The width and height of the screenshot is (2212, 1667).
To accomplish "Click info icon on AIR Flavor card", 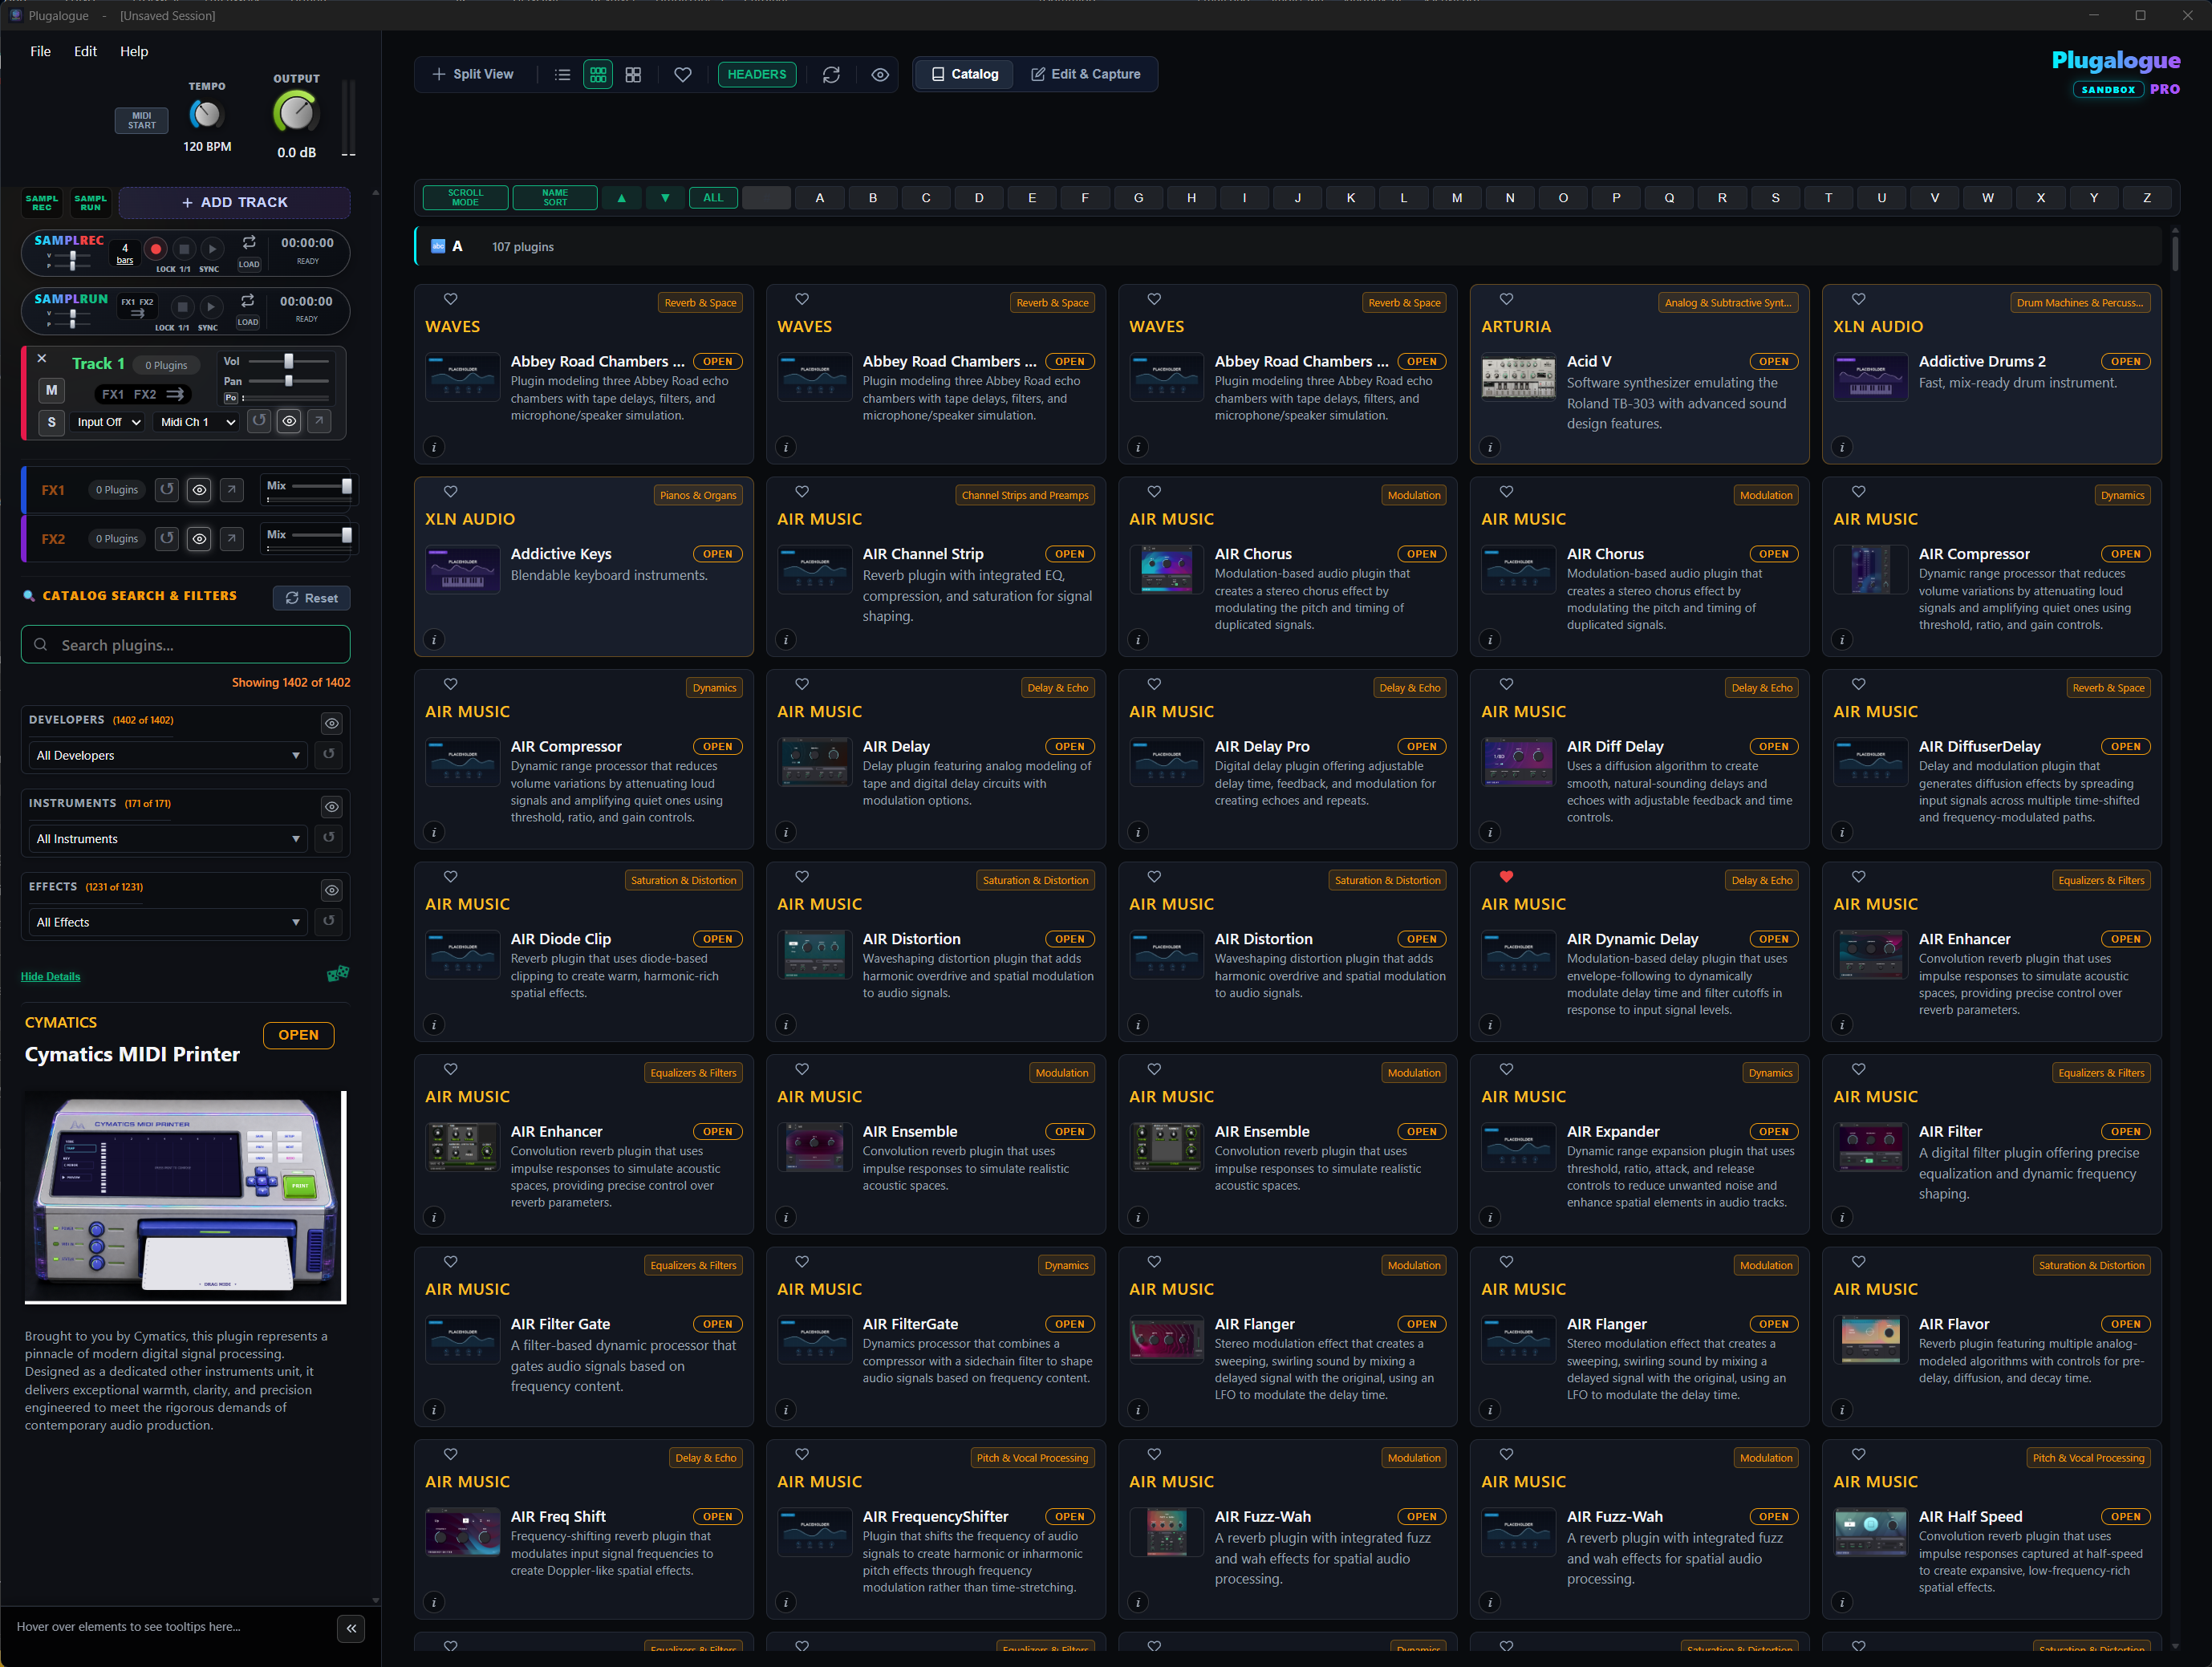I will pos(1842,1410).
